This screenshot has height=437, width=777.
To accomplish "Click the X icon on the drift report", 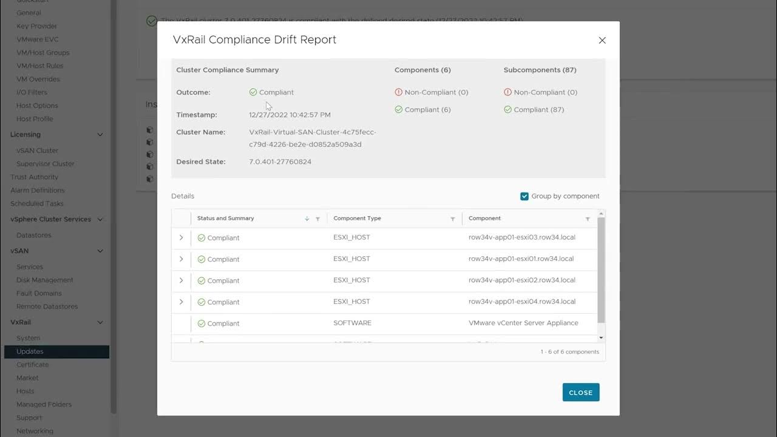I will (x=602, y=40).
